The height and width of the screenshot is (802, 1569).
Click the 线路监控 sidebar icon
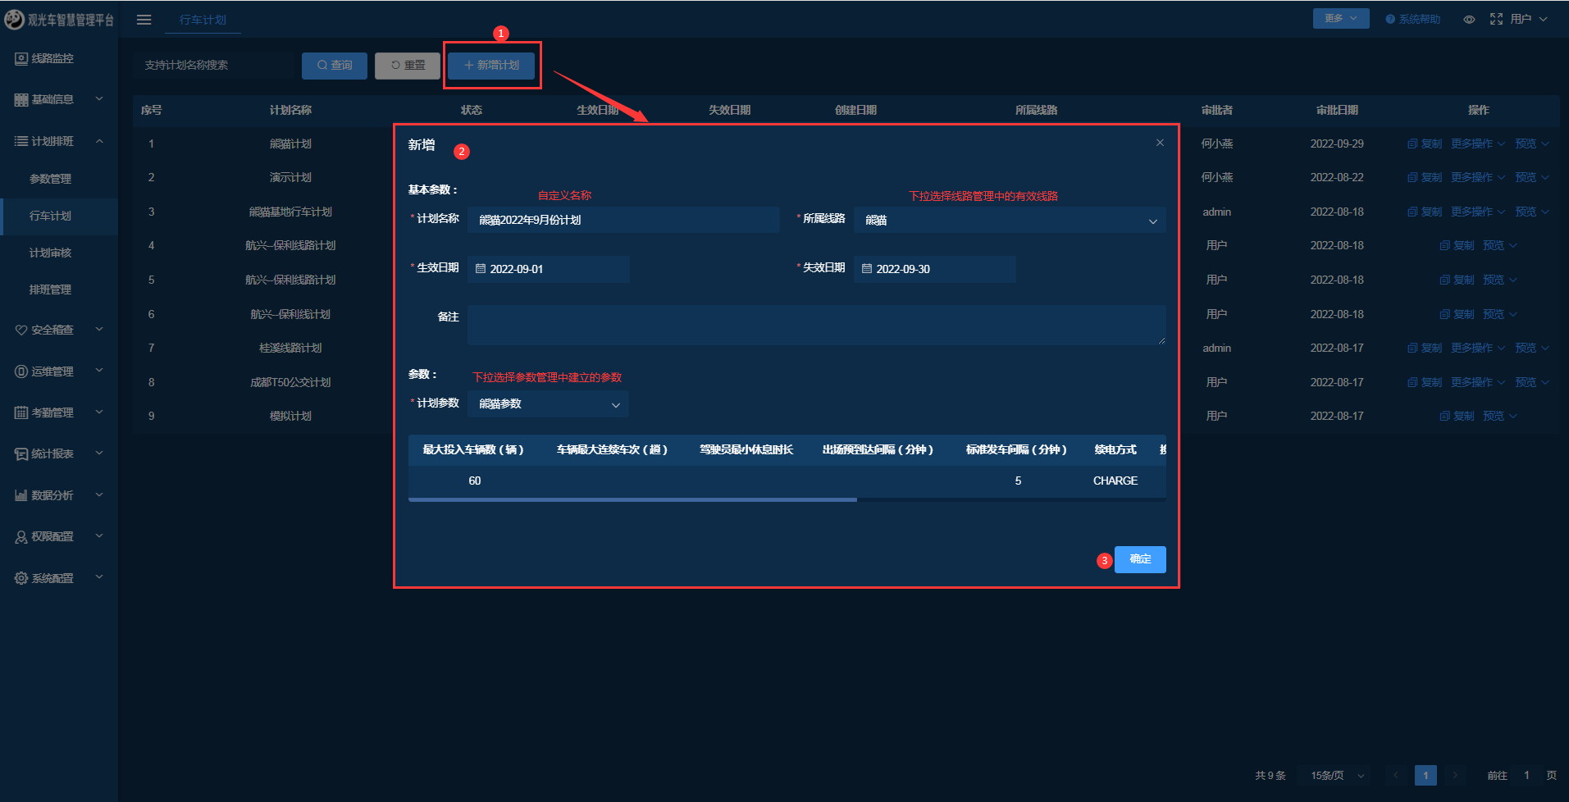pos(21,58)
